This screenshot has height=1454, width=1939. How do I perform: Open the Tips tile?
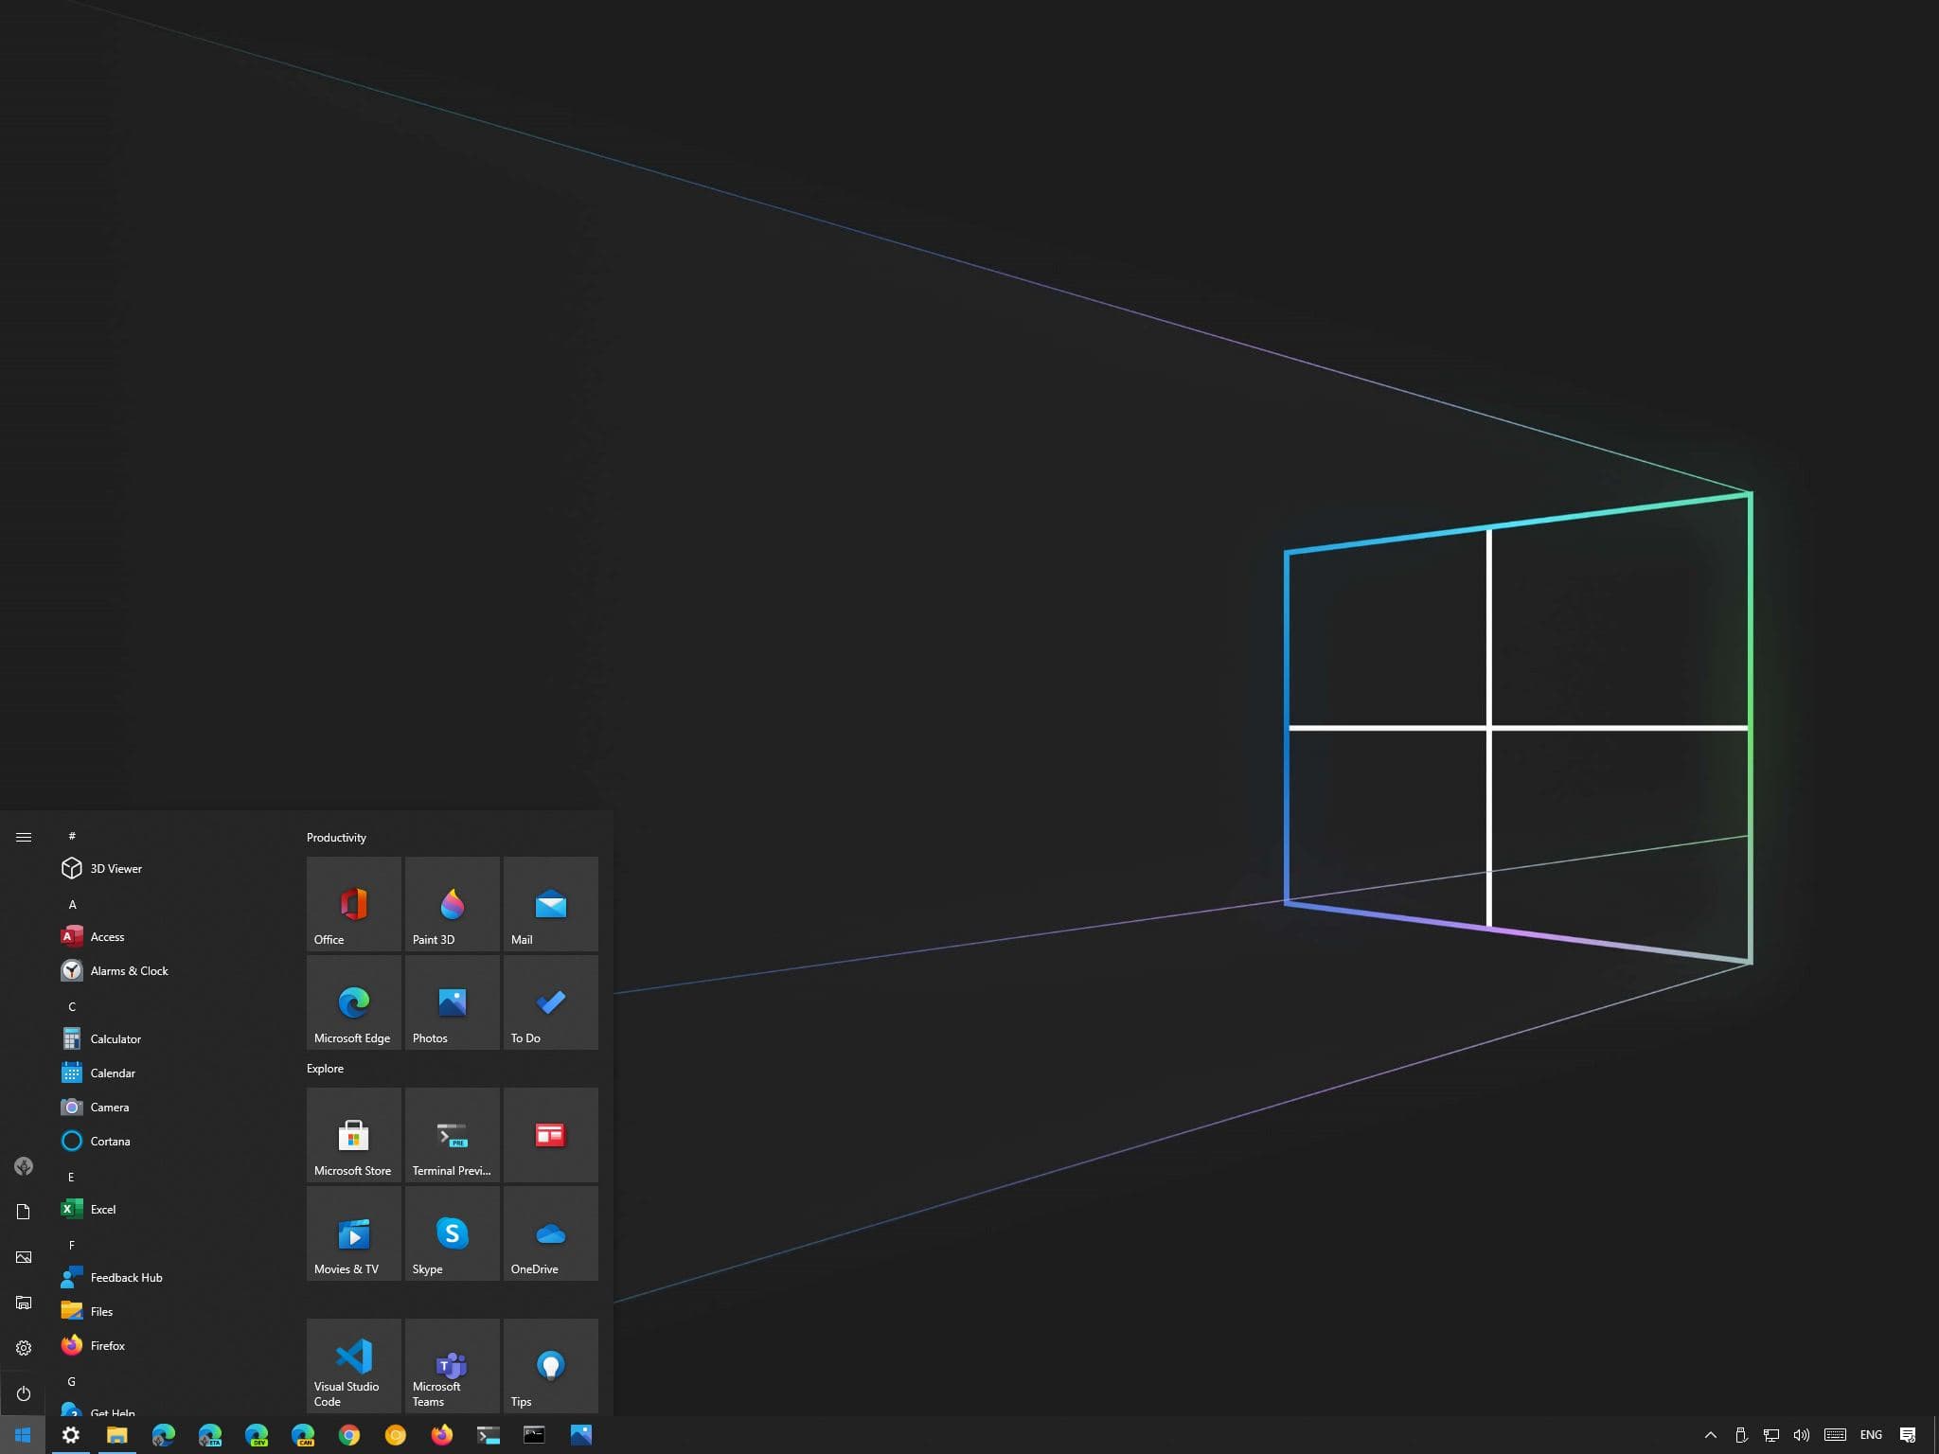click(x=550, y=1365)
